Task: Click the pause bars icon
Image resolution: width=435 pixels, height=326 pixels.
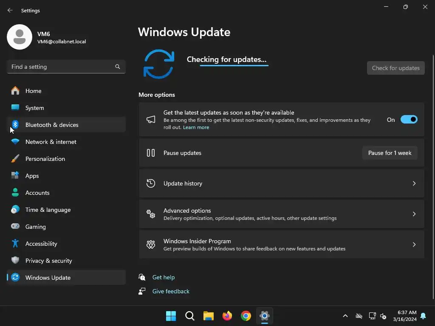Action: 151,153
